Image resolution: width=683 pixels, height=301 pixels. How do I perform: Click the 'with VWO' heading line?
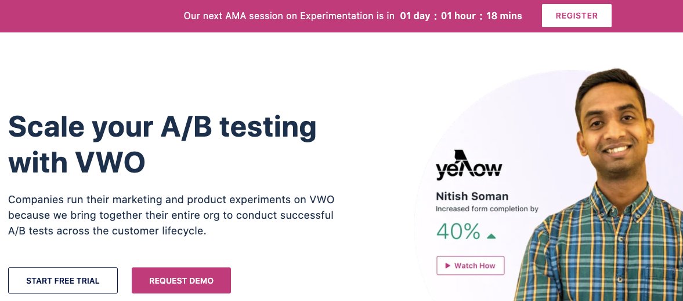coord(77,163)
